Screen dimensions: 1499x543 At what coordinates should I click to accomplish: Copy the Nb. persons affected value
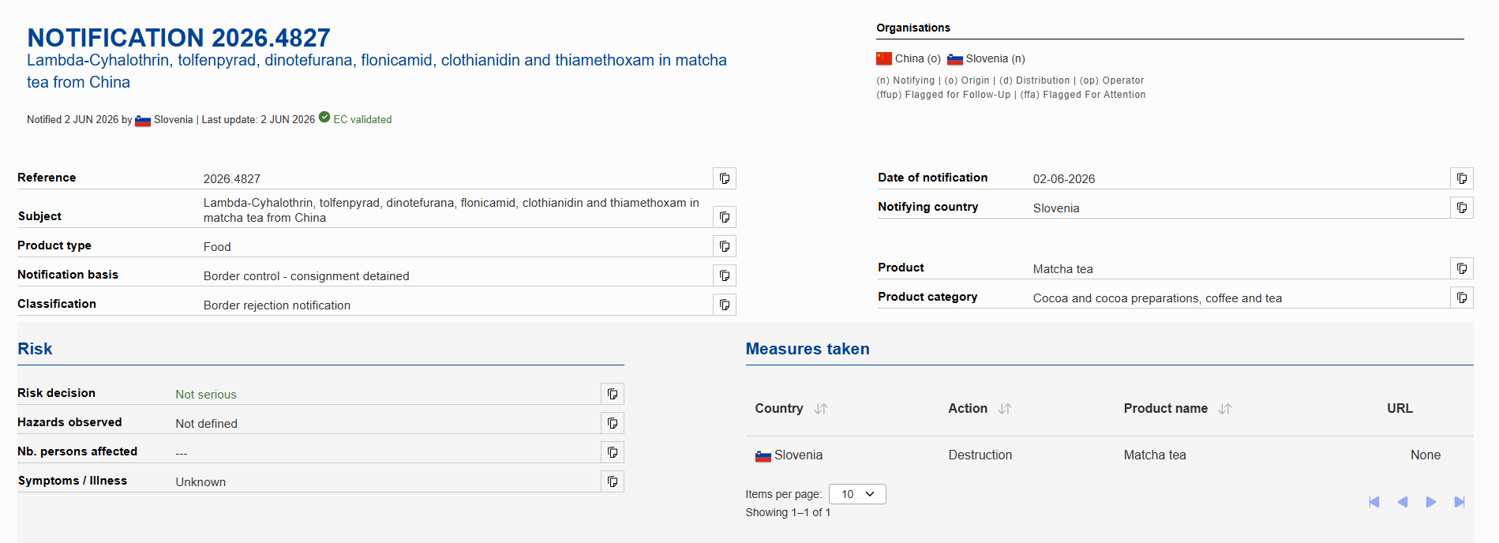coord(613,452)
